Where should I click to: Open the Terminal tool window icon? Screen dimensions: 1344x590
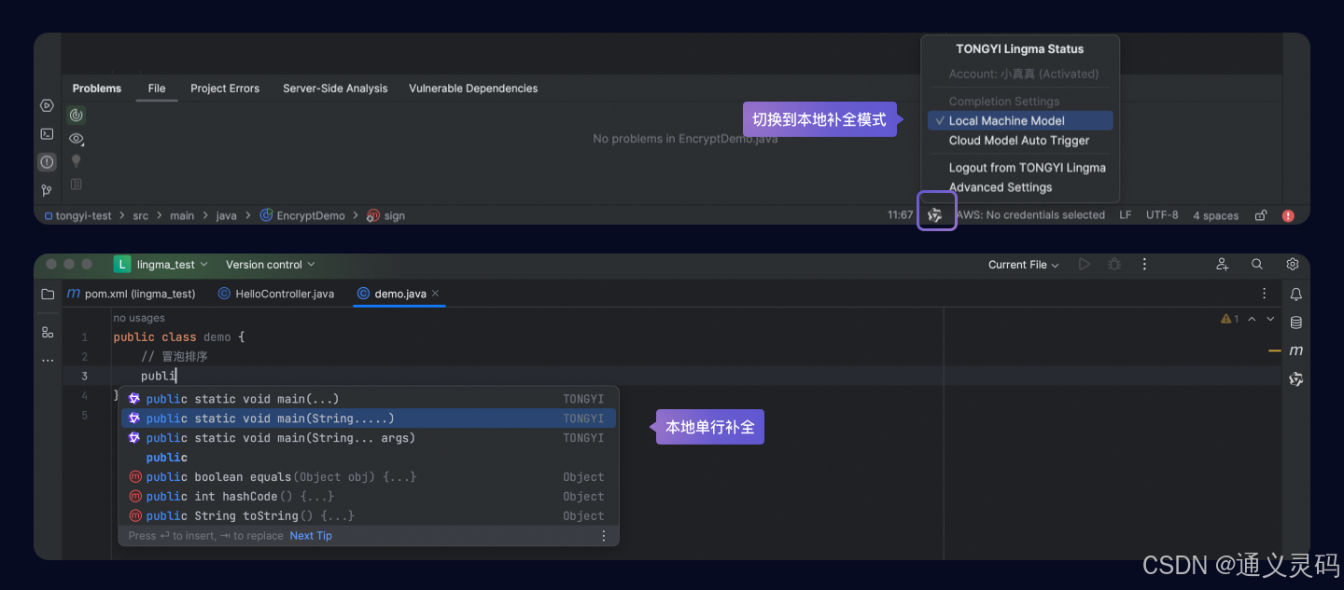pos(47,133)
